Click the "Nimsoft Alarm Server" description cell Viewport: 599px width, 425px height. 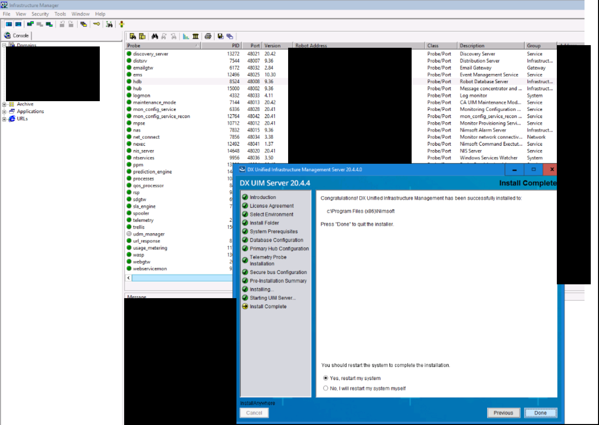483,130
